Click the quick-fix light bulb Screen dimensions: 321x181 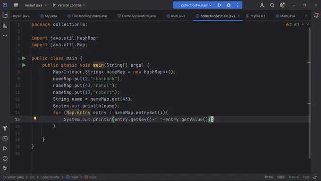tap(35, 119)
